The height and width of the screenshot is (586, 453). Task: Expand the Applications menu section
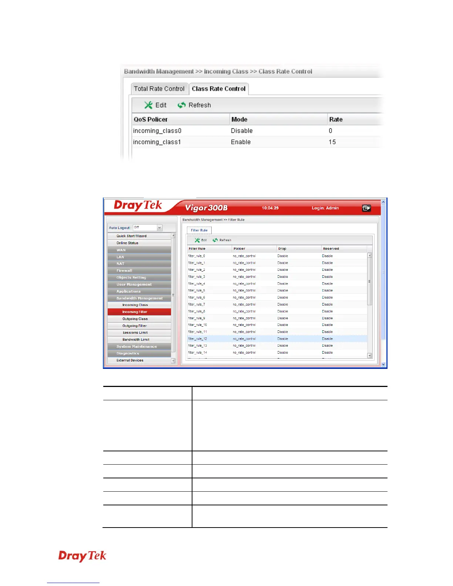pyautogui.click(x=140, y=292)
